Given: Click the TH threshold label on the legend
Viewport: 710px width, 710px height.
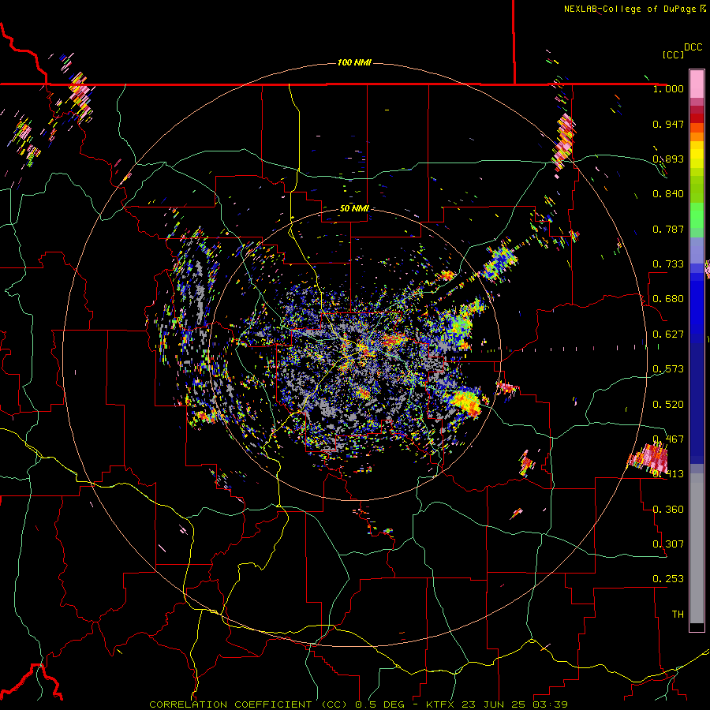Looking at the screenshot, I should [678, 615].
